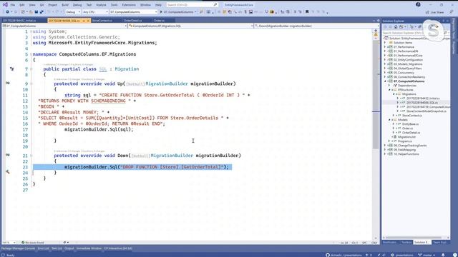
Task: Select 10_HelperFunctions project
Action: pos(406,154)
